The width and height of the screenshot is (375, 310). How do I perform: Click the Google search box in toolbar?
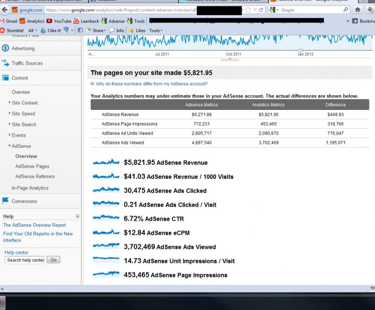[311, 10]
